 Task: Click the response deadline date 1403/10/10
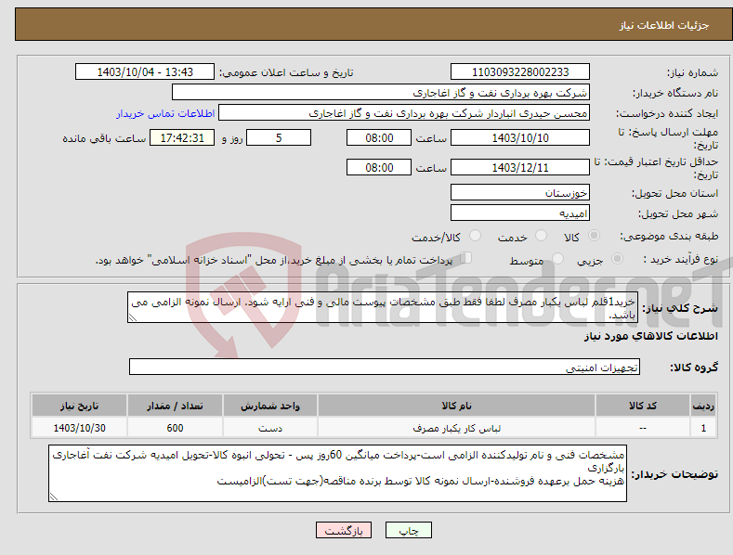coord(520,137)
